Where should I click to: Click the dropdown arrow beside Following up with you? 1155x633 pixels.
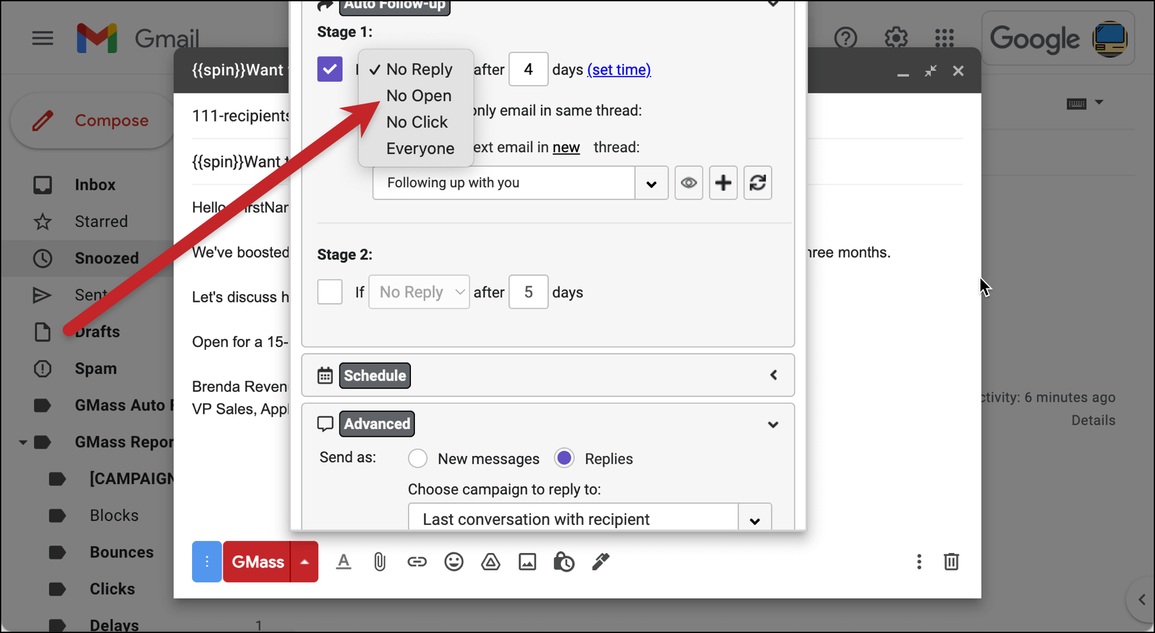pos(652,184)
